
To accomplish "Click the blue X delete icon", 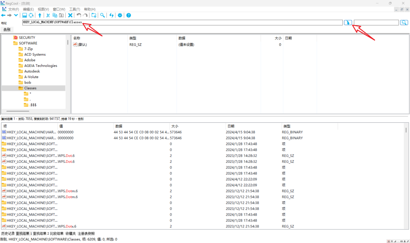I will pos(70,16).
